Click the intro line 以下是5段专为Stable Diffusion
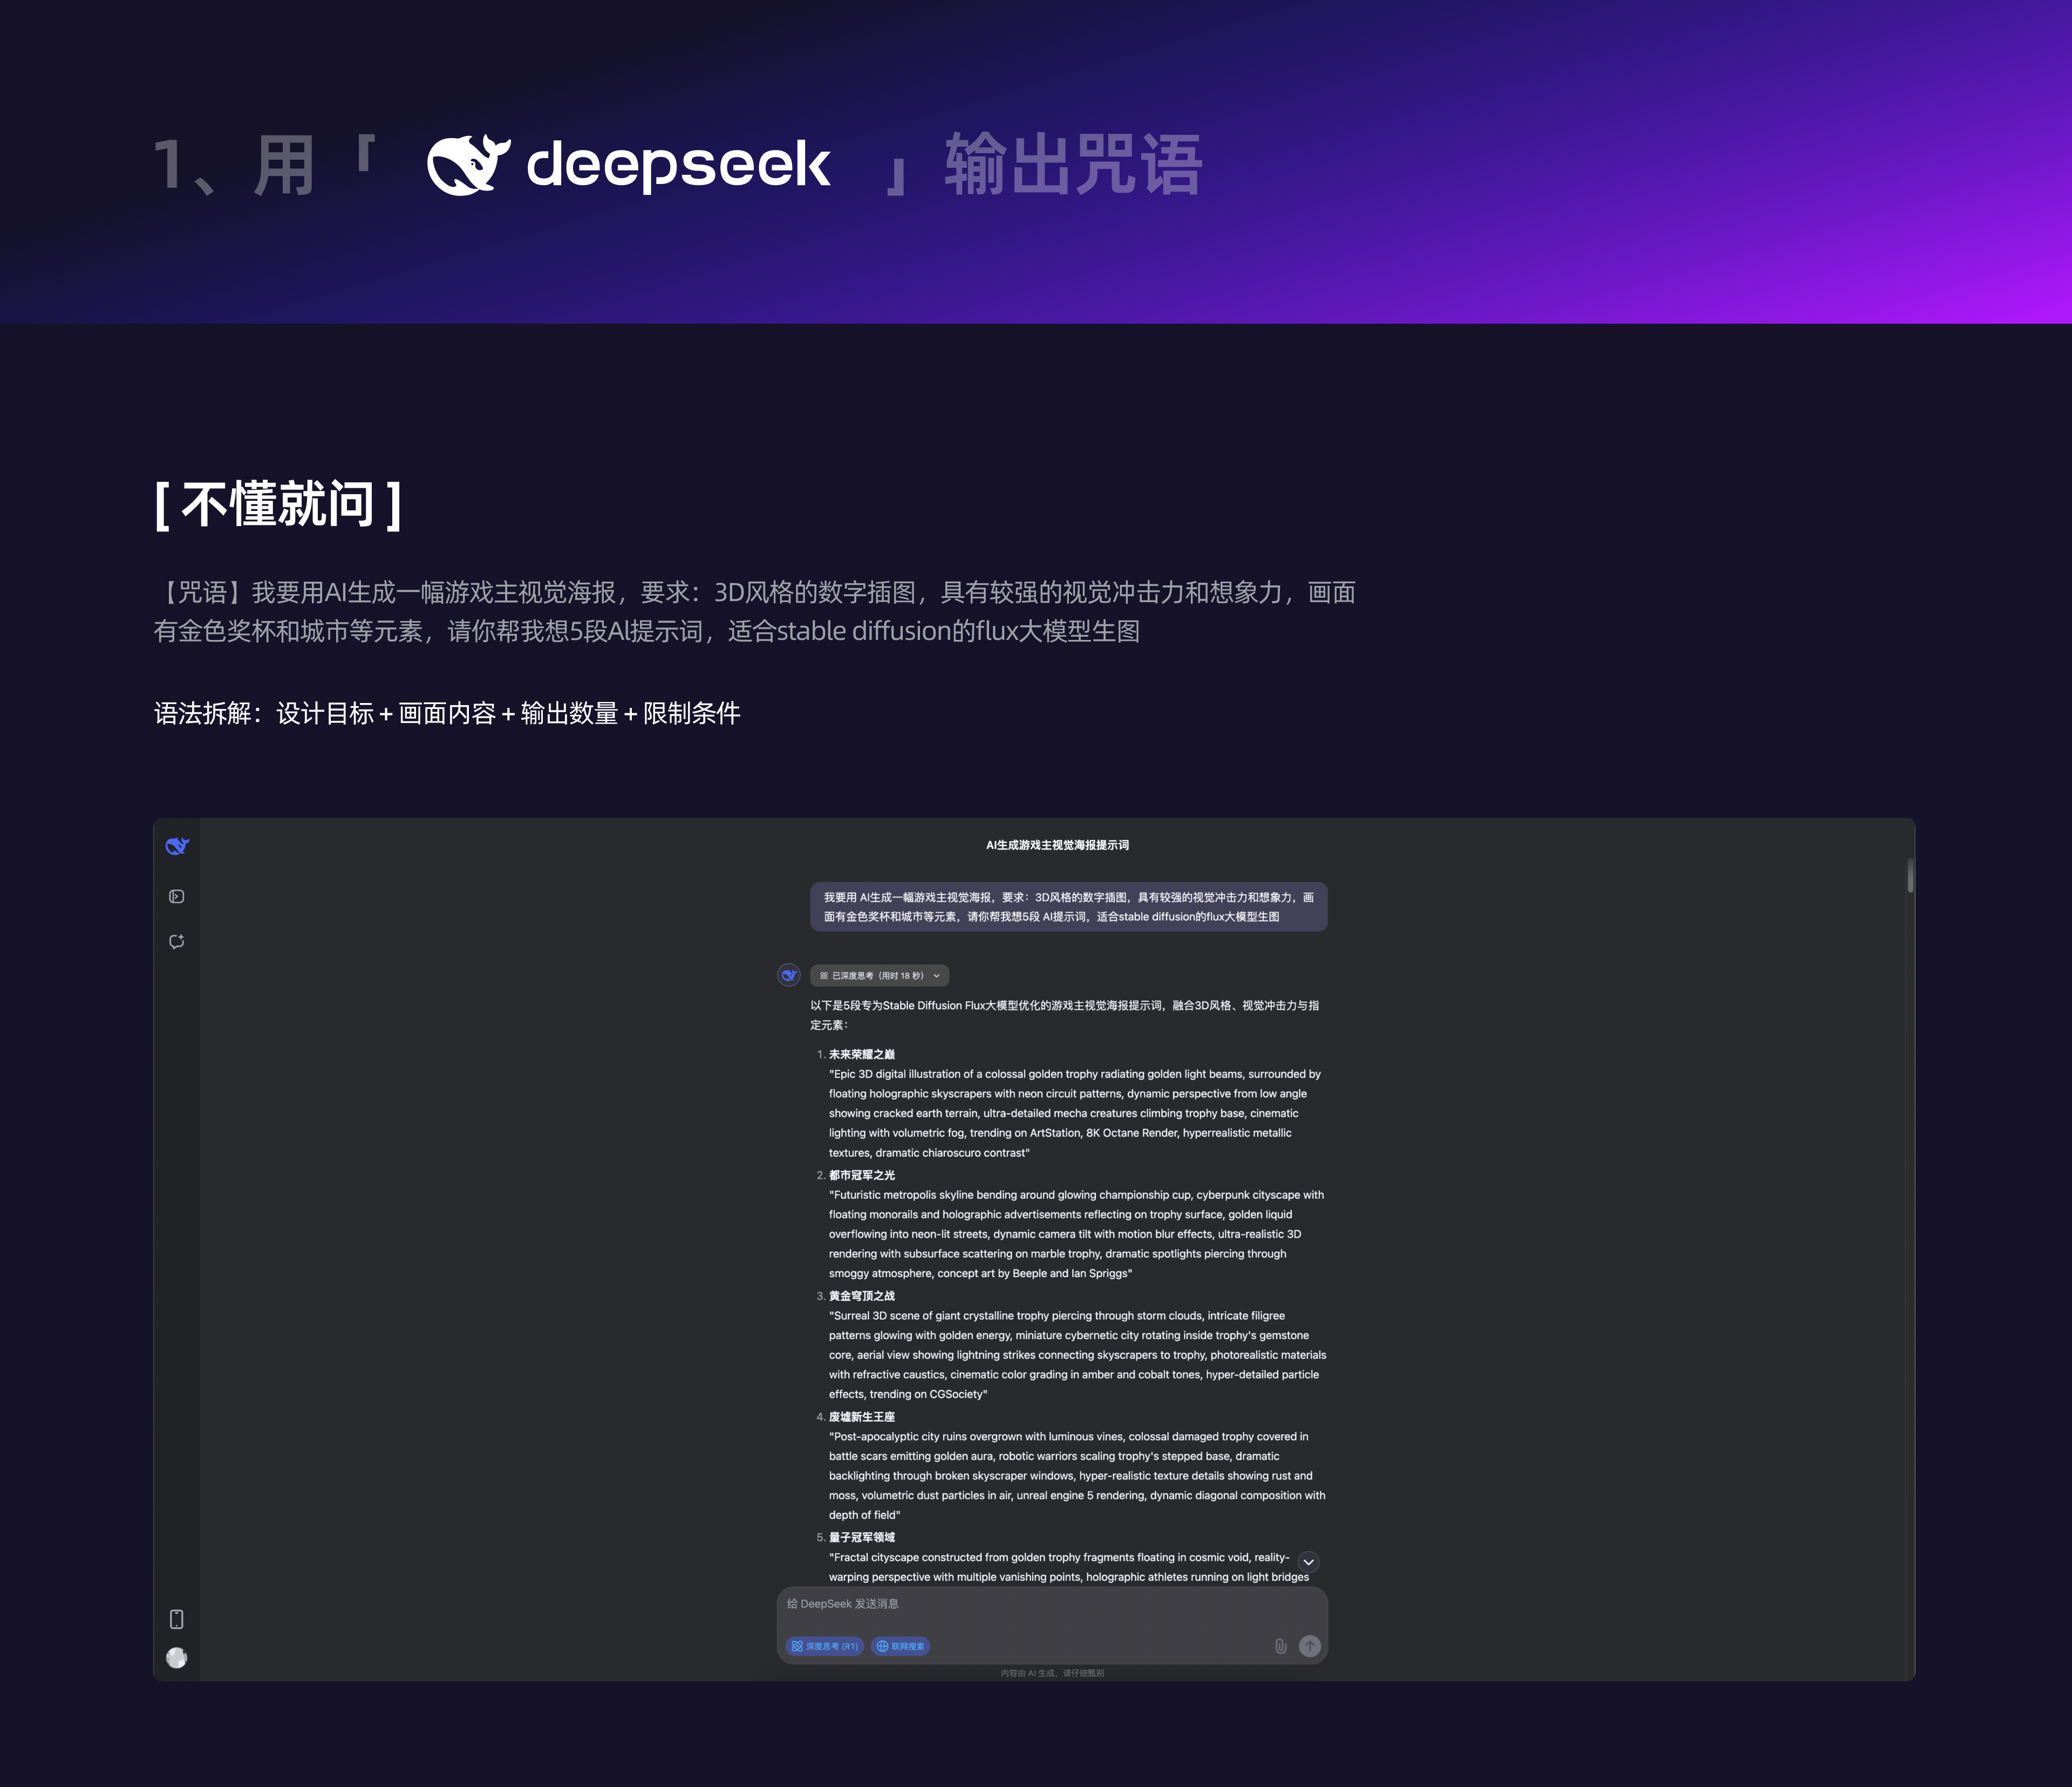This screenshot has height=1787, width=2072. (x=1065, y=1015)
